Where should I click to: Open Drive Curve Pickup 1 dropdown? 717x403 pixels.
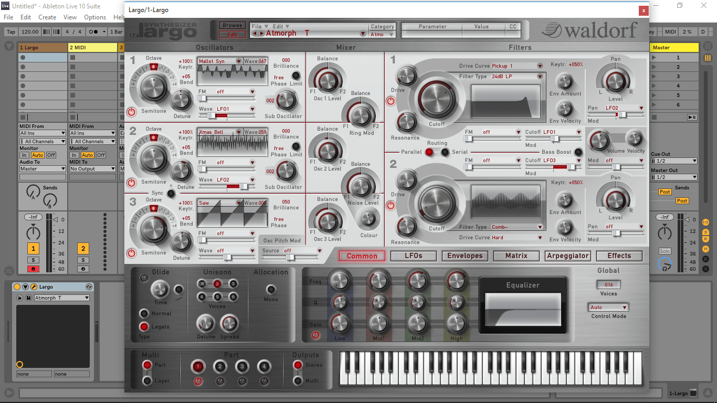pyautogui.click(x=516, y=66)
